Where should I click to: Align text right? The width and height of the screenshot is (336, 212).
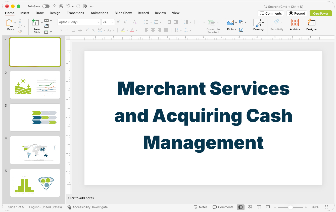click(x=160, y=30)
